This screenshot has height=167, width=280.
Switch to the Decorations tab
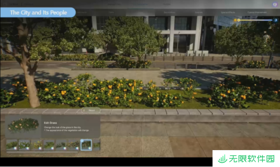tap(169, 12)
